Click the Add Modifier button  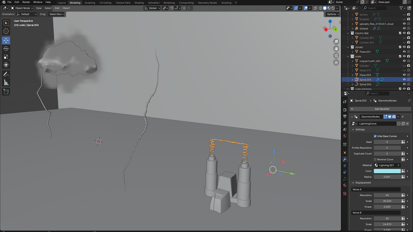[x=380, y=109]
